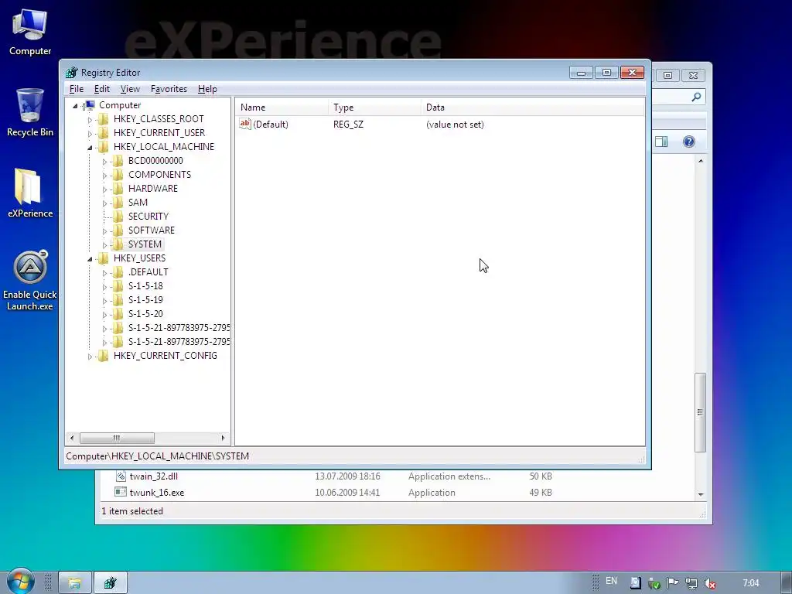Click the twain_32.dll file icon

point(121,476)
